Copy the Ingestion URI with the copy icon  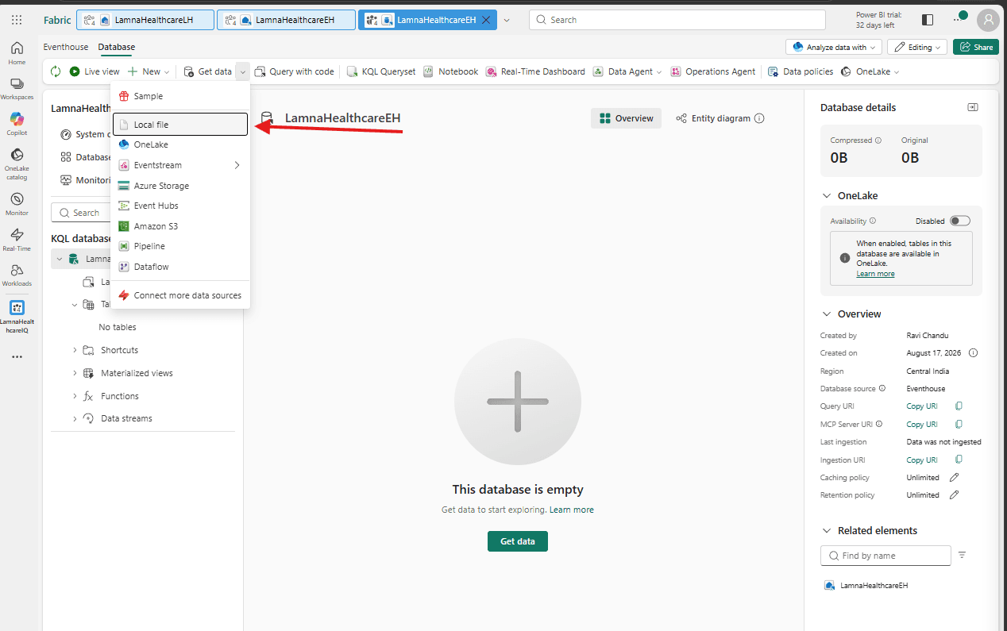[959, 460]
